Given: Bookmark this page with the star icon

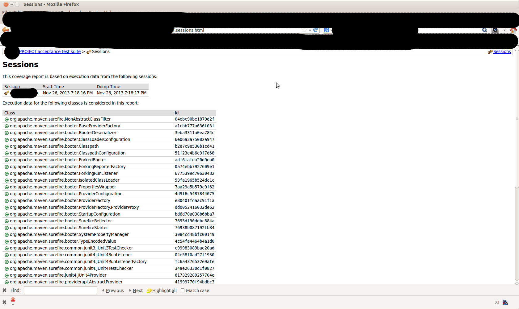Looking at the screenshot, I should tap(304, 30).
